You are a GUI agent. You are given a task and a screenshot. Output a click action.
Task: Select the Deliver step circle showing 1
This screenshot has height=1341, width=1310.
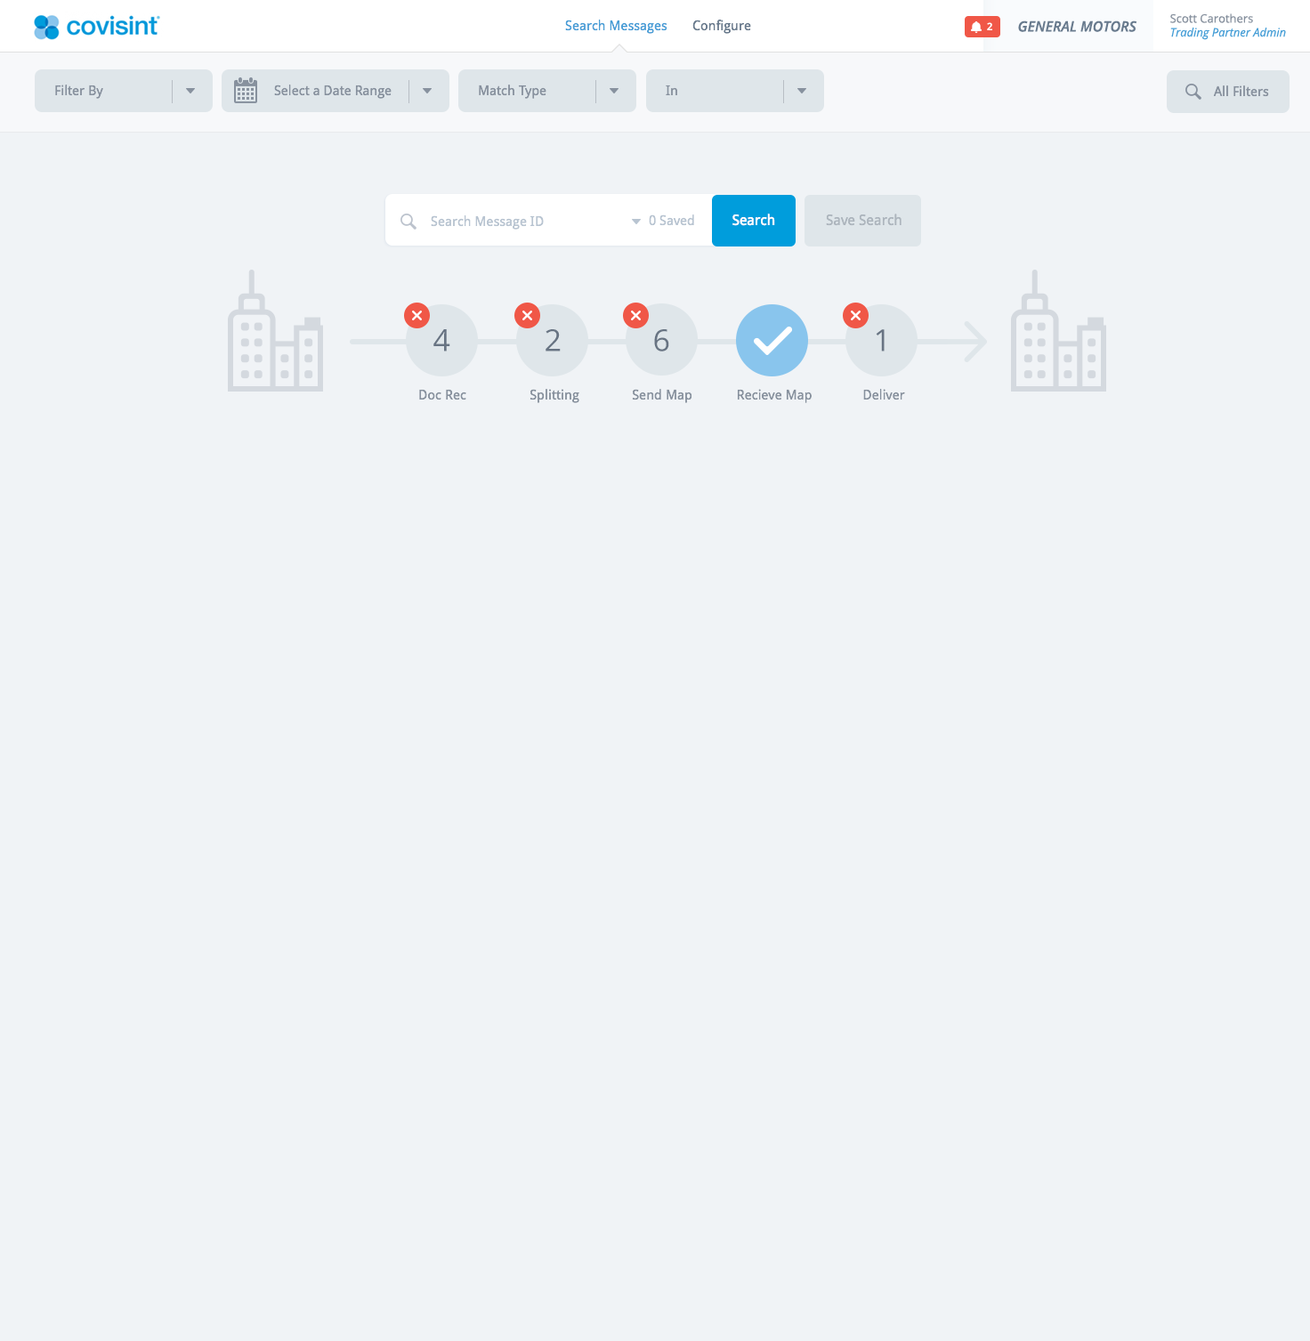(x=881, y=341)
